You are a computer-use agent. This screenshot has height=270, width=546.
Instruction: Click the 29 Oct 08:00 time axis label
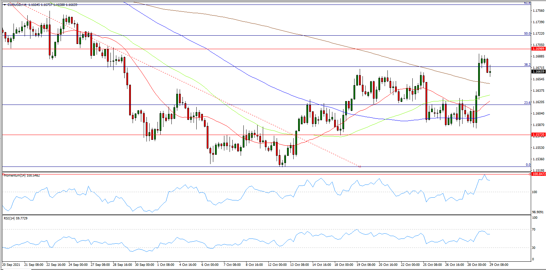coord(499,265)
